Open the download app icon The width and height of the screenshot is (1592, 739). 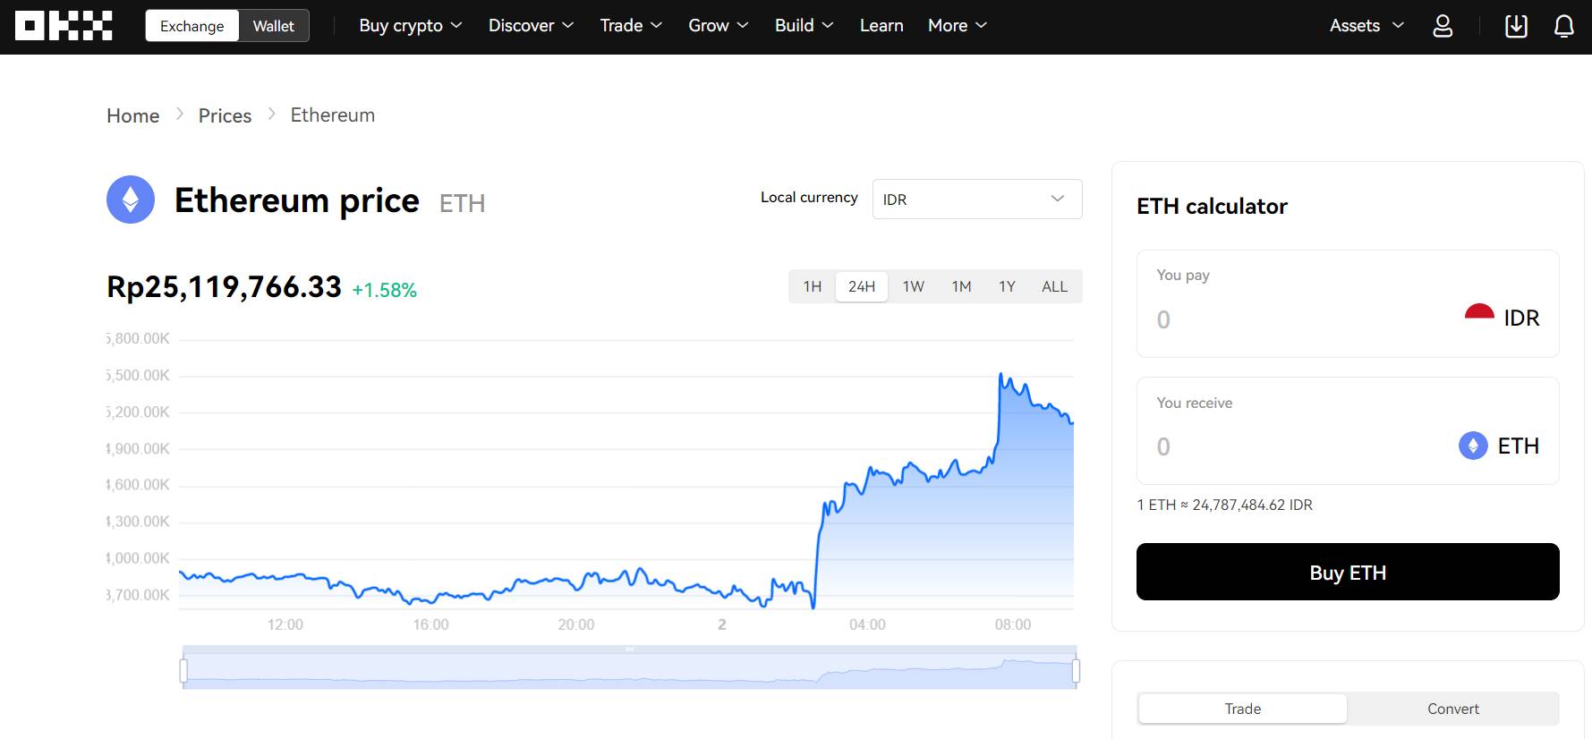(x=1516, y=26)
